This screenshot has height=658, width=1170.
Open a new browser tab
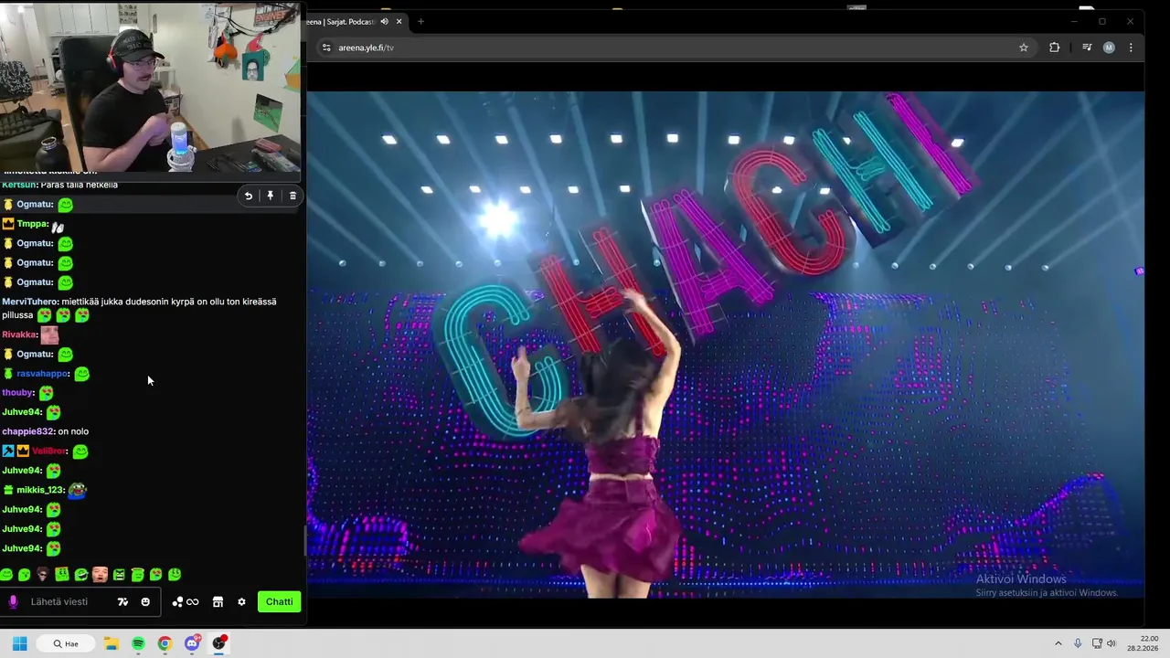(x=420, y=21)
